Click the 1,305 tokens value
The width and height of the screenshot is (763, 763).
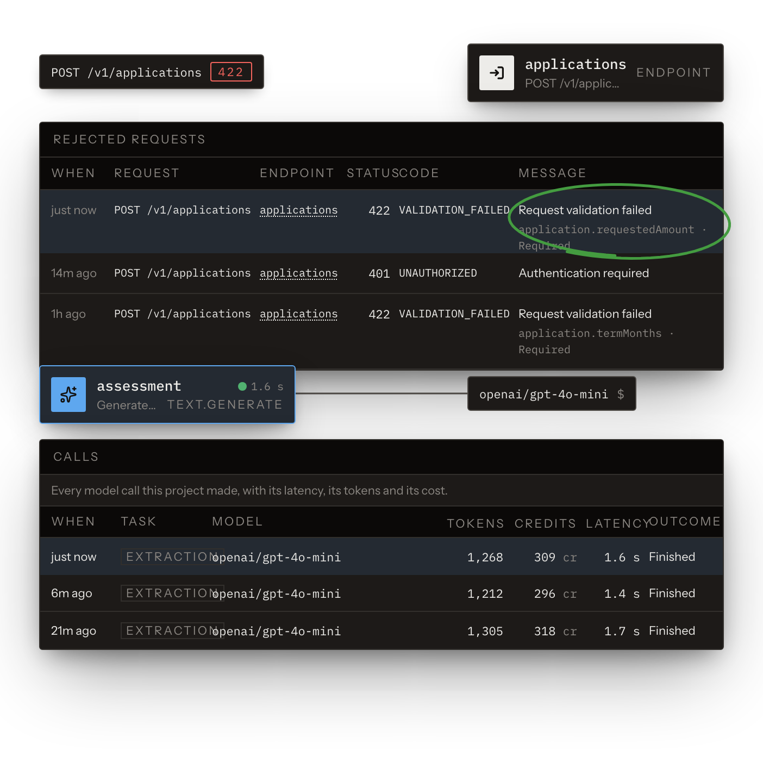point(485,631)
